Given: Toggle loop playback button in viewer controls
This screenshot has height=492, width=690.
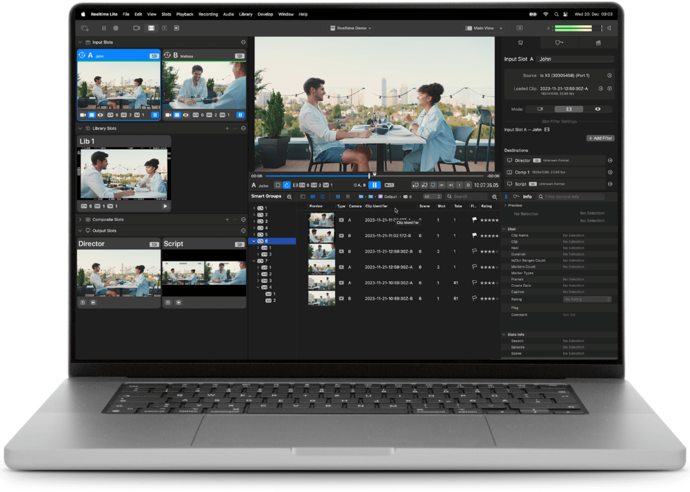Looking at the screenshot, I should (x=286, y=185).
